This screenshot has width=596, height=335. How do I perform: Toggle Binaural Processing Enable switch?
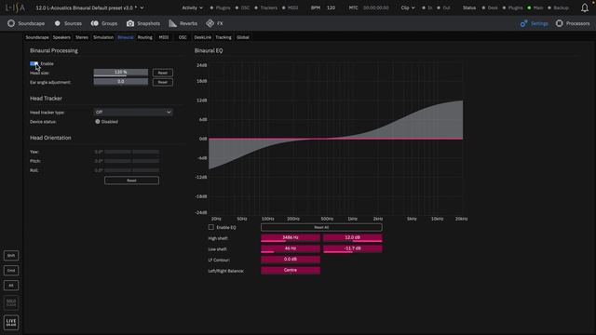(34, 63)
